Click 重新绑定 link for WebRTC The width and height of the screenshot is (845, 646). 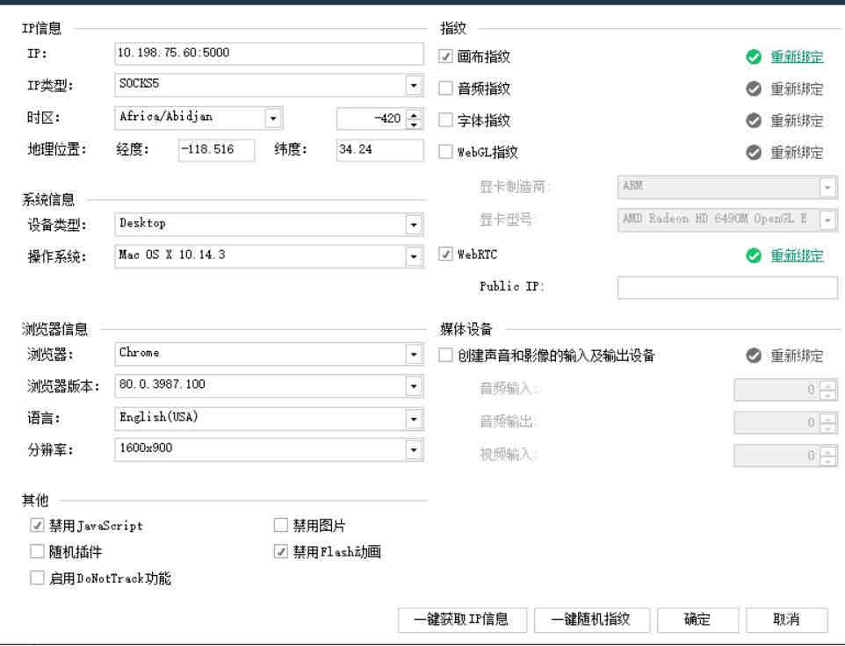(797, 255)
